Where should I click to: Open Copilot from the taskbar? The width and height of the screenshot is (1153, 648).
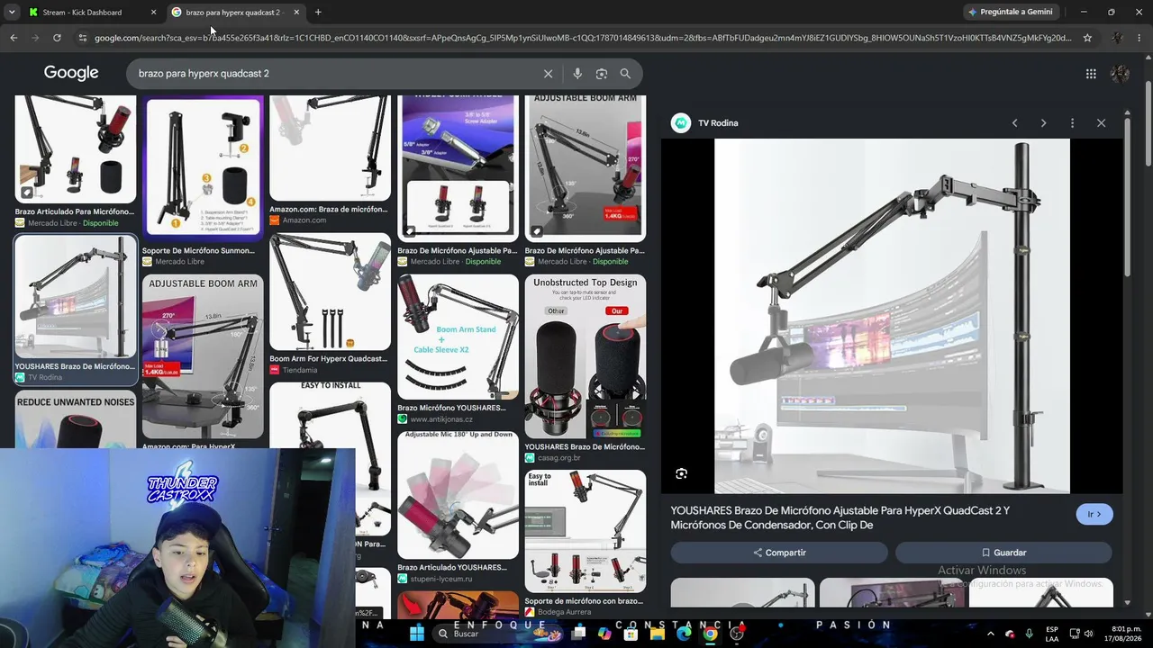tap(604, 634)
